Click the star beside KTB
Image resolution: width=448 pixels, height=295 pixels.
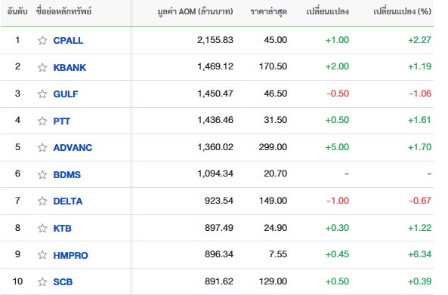point(42,229)
